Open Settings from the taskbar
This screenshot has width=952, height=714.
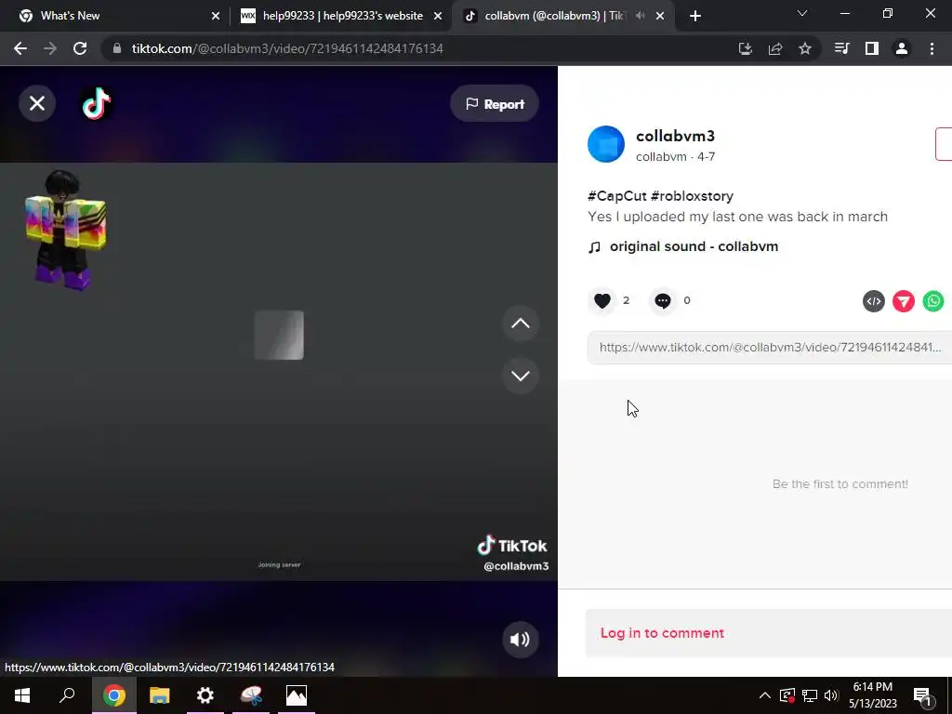(205, 695)
